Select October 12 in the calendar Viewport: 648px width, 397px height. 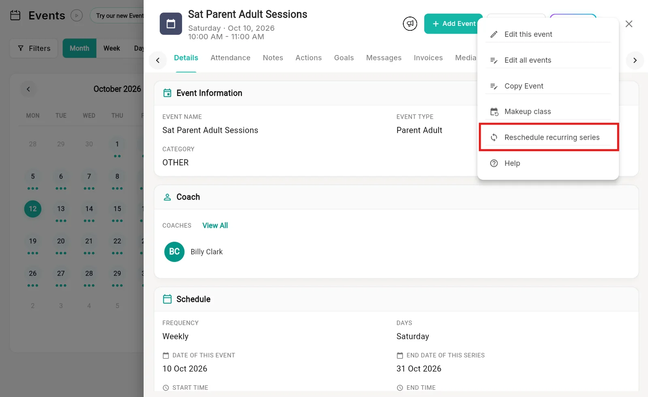click(33, 209)
